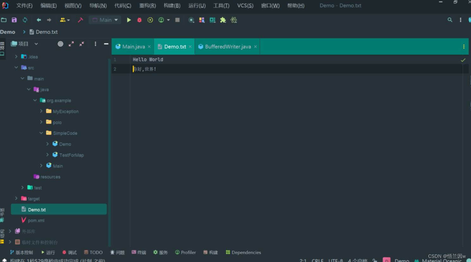Expand the test folder
The width and height of the screenshot is (471, 262).
[x=22, y=187]
